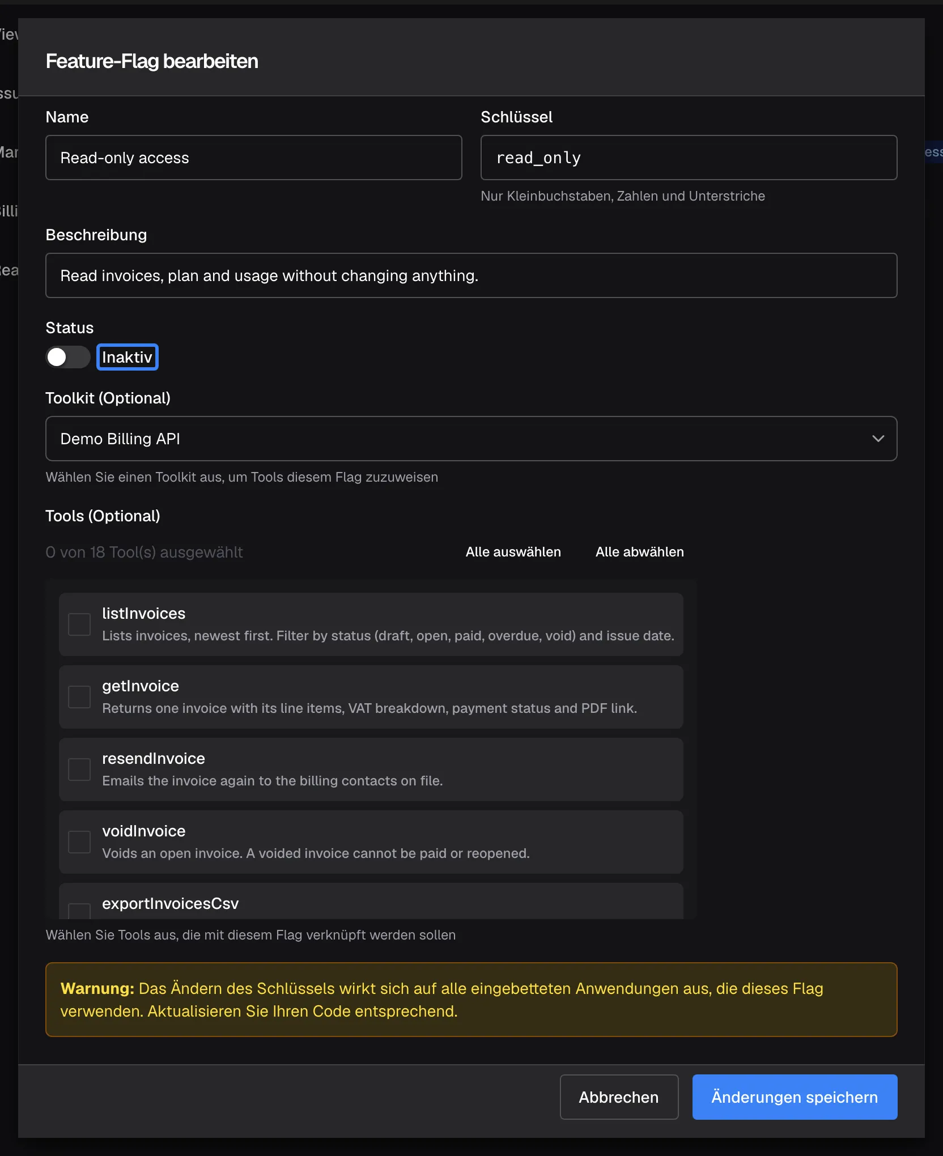Tick the resendInvoice checkbox
The height and width of the screenshot is (1156, 943).
tap(79, 770)
